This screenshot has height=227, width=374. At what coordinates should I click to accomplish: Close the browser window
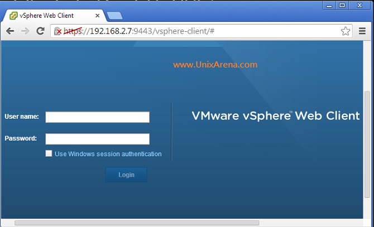tap(359, 5)
